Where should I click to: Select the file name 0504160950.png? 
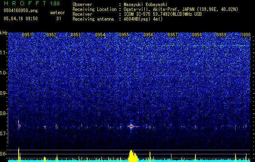(x=21, y=11)
